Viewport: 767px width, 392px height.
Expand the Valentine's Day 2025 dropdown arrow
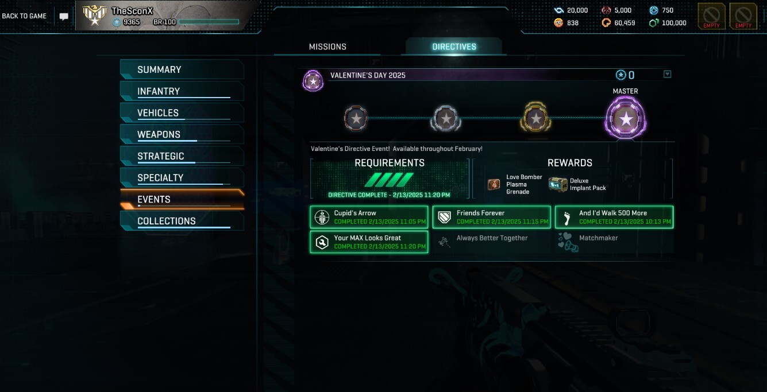pyautogui.click(x=667, y=74)
